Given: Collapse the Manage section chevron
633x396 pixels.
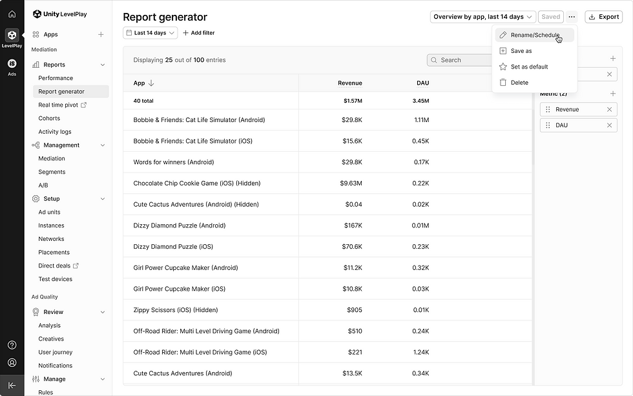Looking at the screenshot, I should pyautogui.click(x=103, y=379).
